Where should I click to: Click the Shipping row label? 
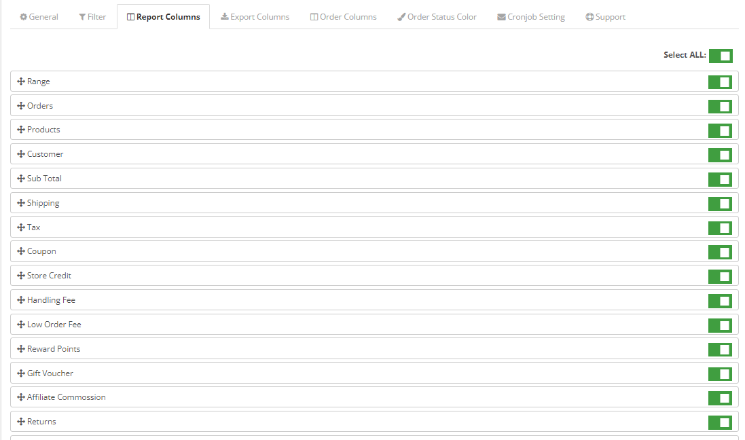pos(43,203)
